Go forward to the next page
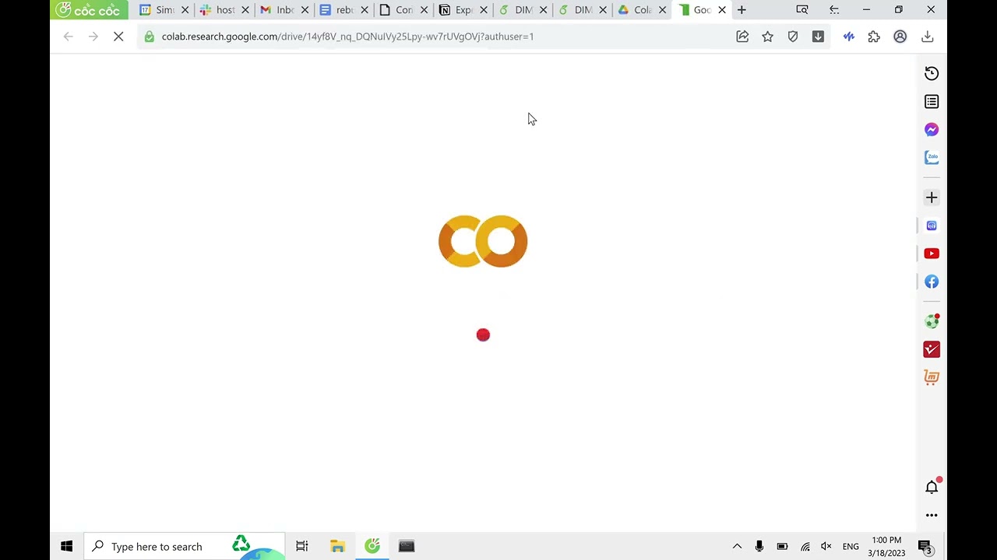 tap(93, 37)
